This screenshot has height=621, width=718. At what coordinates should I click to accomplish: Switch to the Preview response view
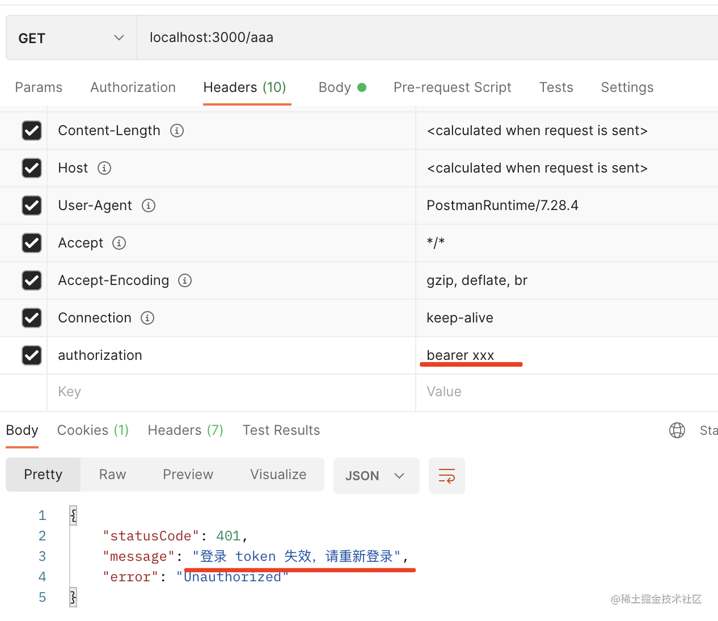[188, 475]
